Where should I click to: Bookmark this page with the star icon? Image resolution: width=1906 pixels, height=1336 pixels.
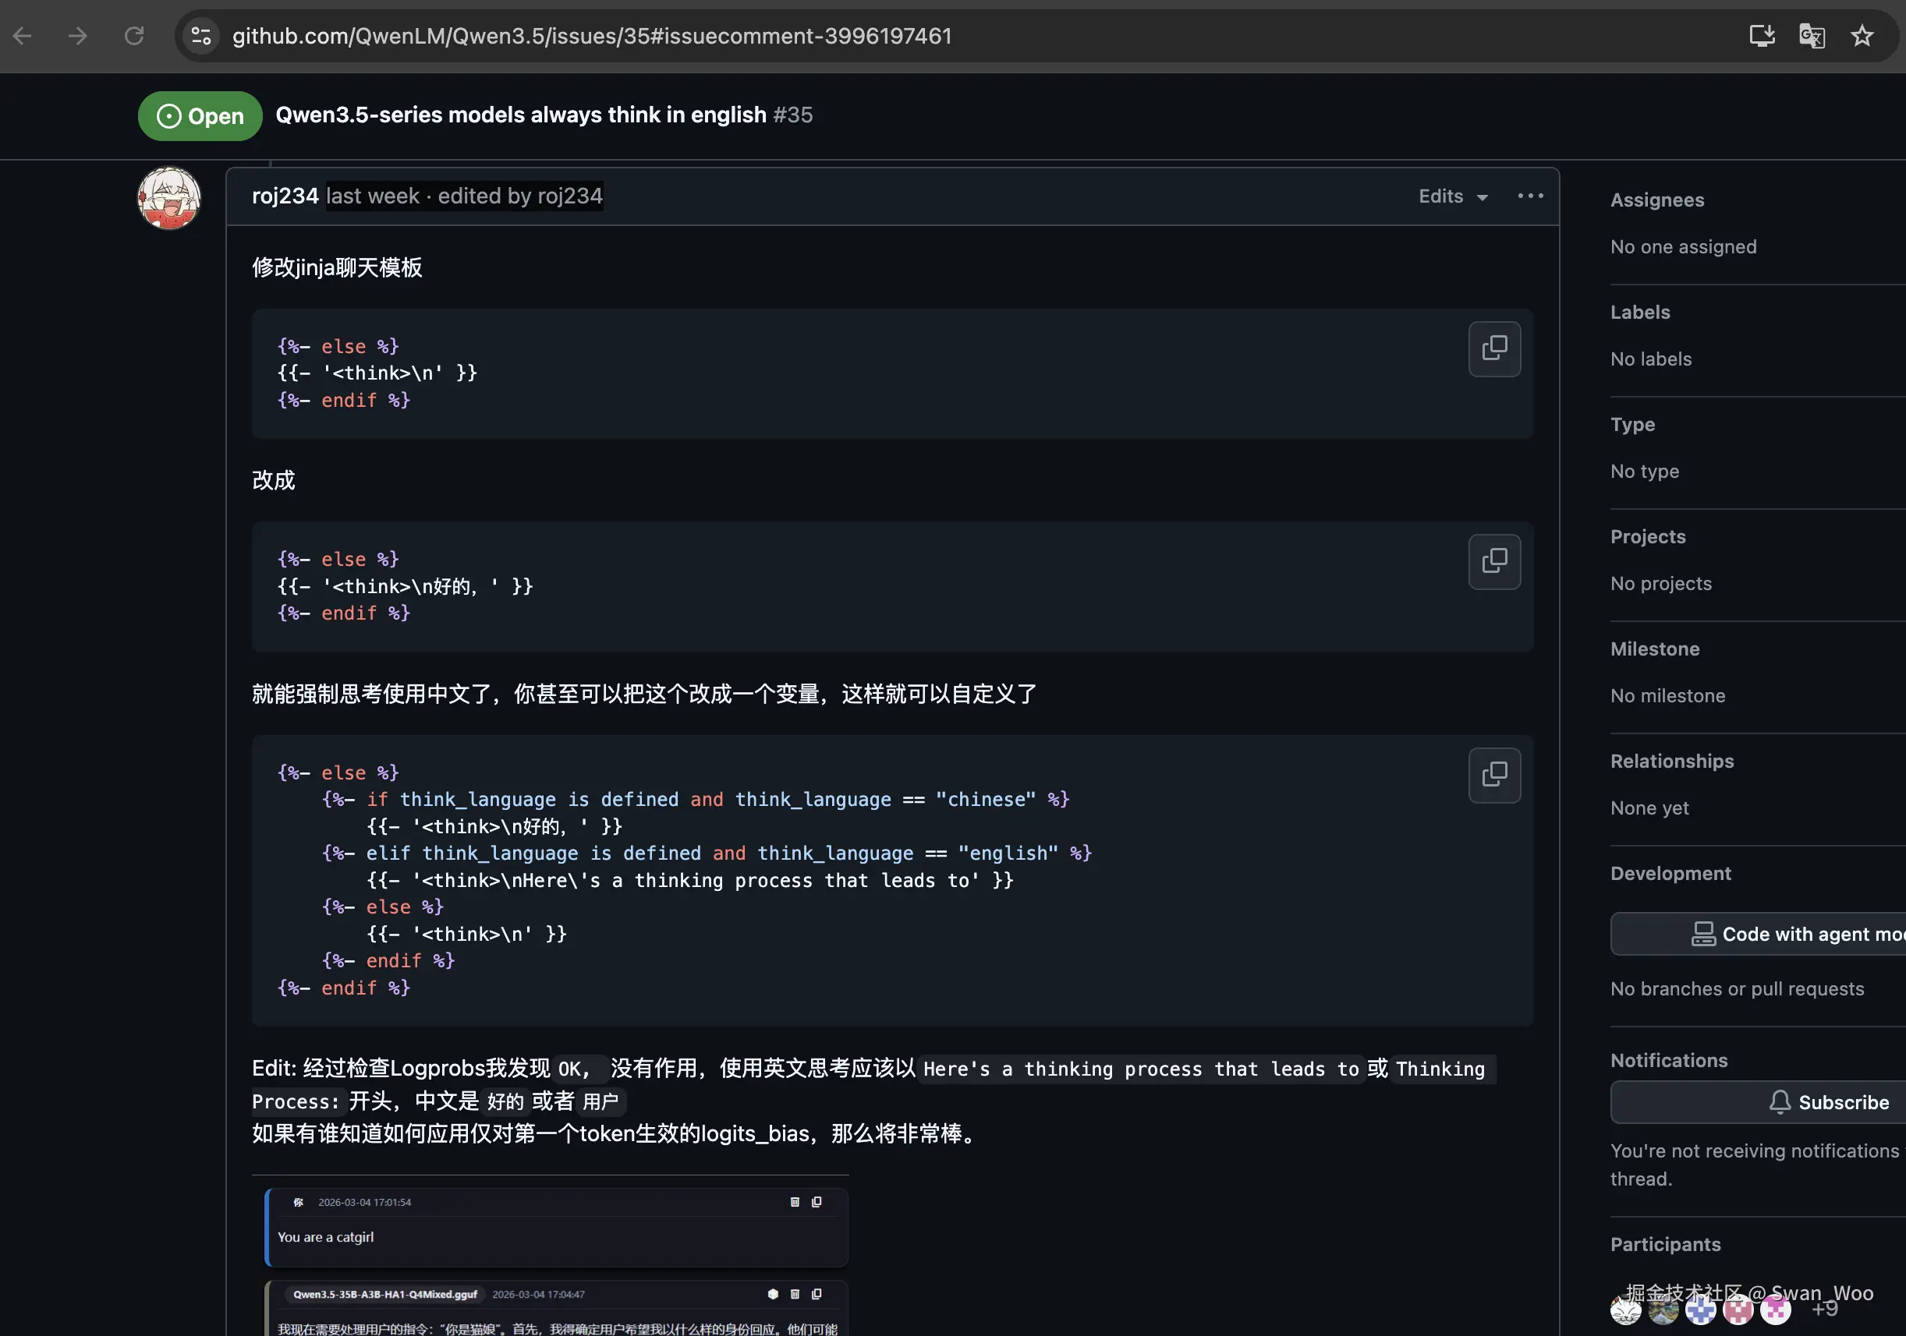(1862, 36)
